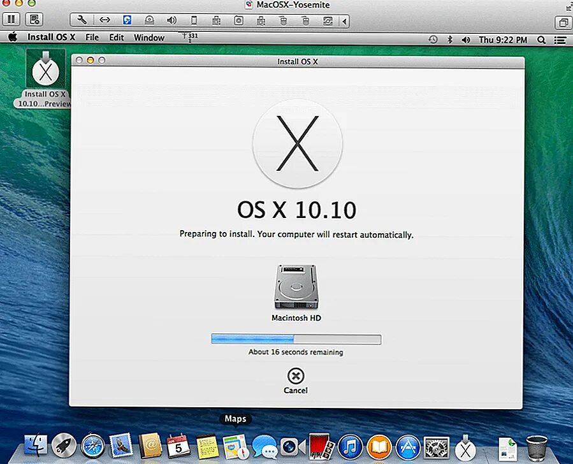Click the large OS X logo circle
The height and width of the screenshot is (464, 573).
[297, 143]
